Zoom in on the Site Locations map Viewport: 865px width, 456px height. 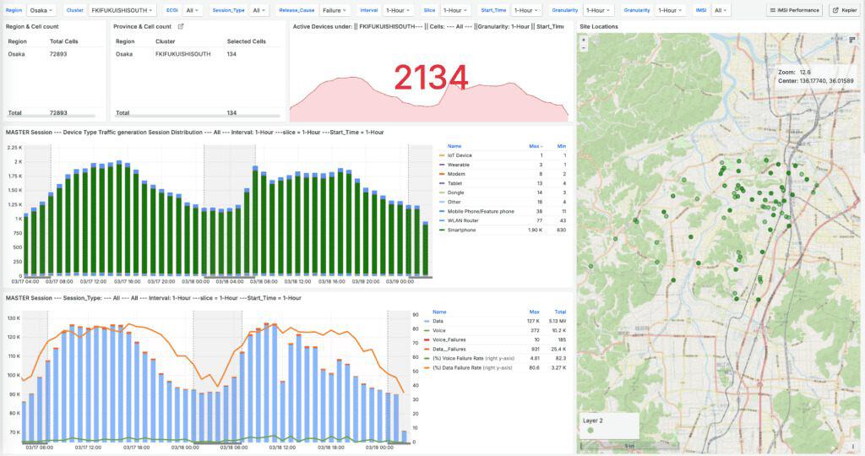click(584, 41)
